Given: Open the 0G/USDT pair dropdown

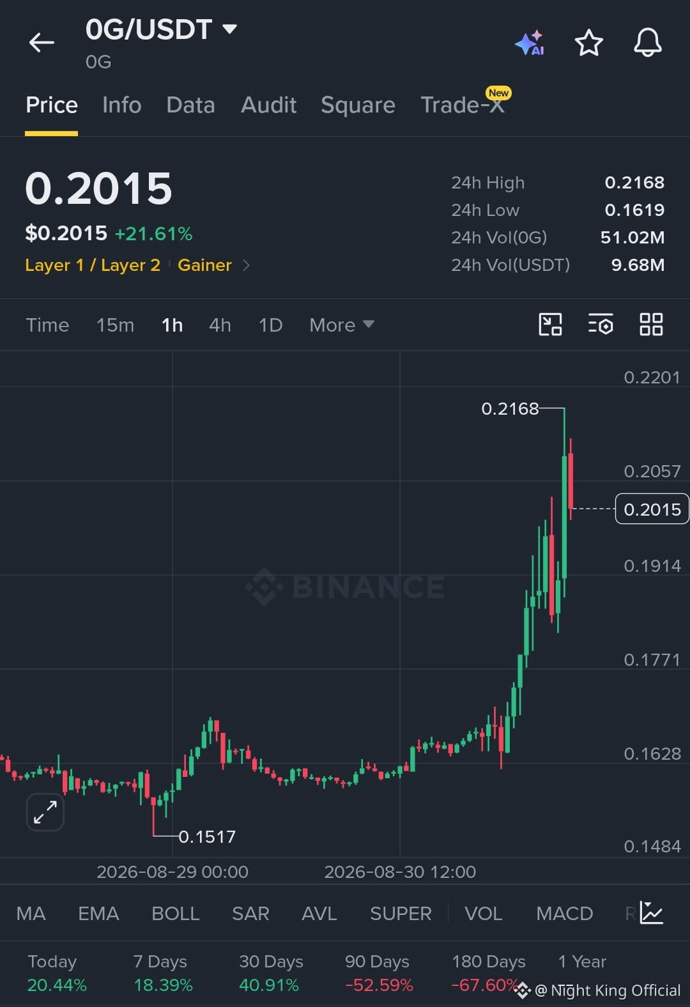Looking at the screenshot, I should pyautogui.click(x=162, y=29).
